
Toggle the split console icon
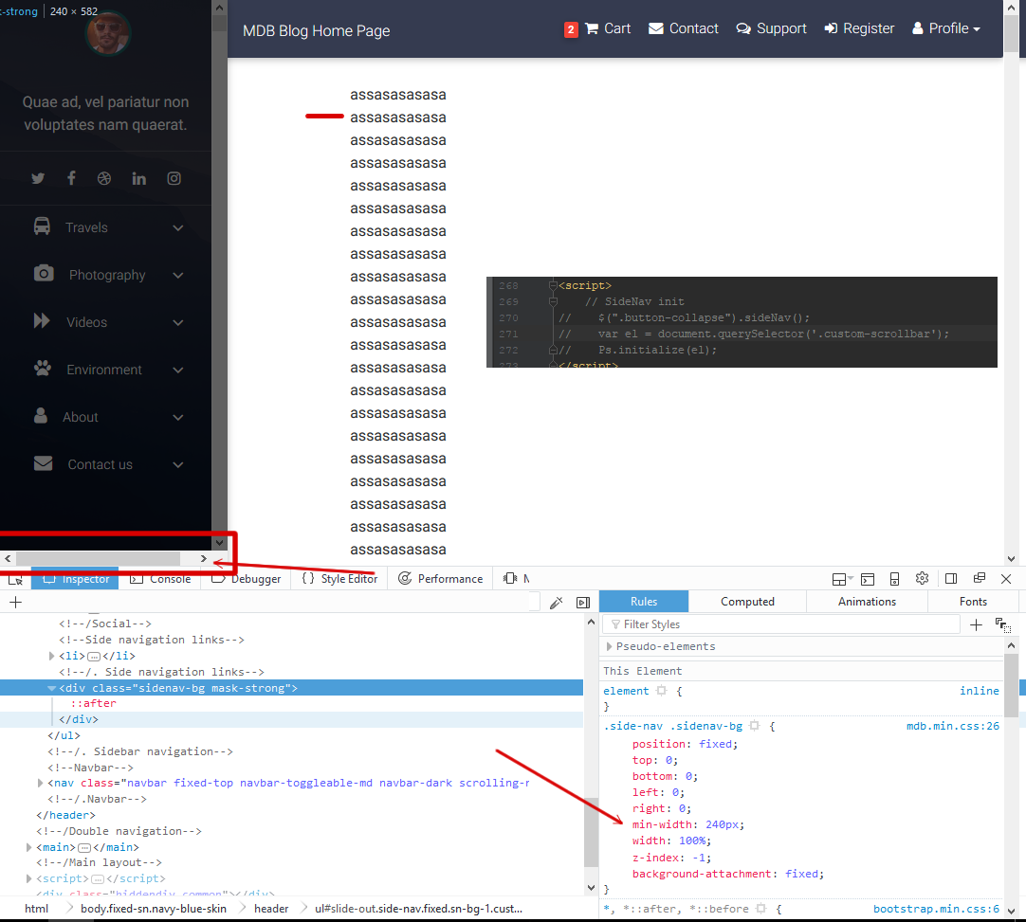click(868, 579)
